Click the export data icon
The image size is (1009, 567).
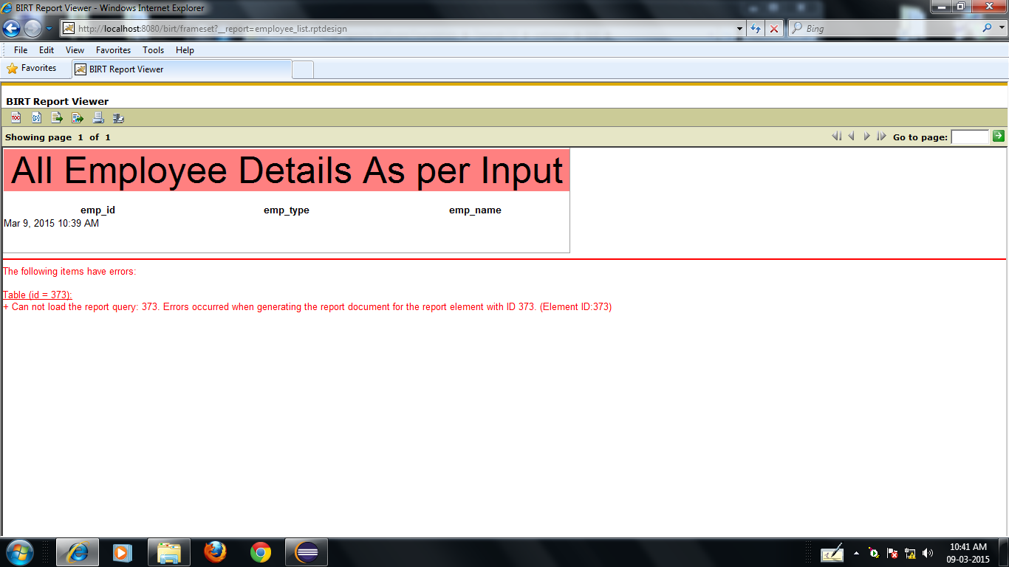pos(57,117)
